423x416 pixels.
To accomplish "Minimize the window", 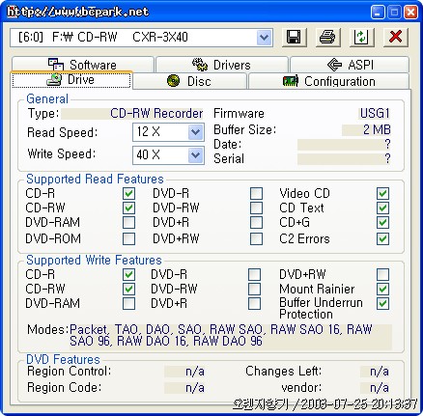I will click(378, 13).
